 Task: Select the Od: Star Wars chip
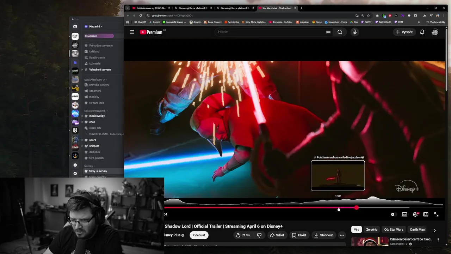(x=394, y=229)
